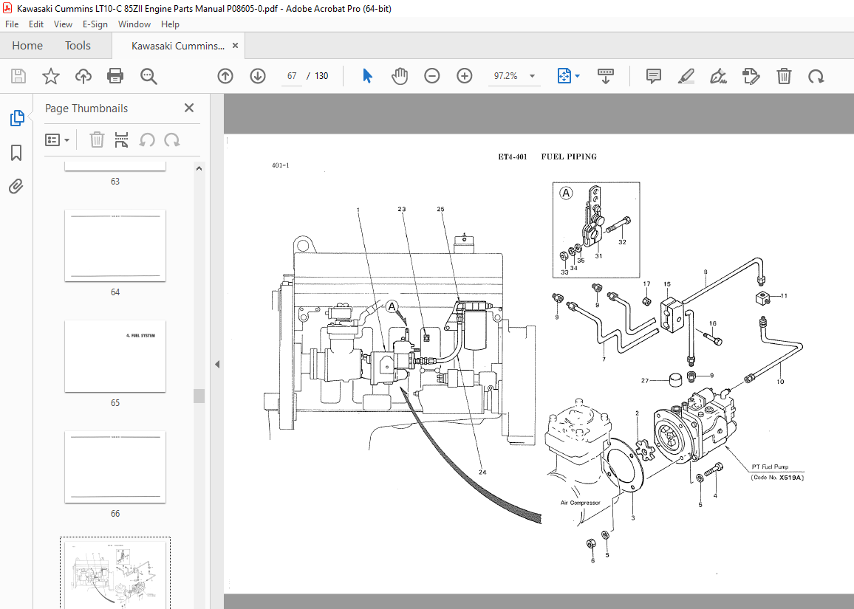Rotate the page clockwise from toolbar
854x609 pixels.
point(816,76)
